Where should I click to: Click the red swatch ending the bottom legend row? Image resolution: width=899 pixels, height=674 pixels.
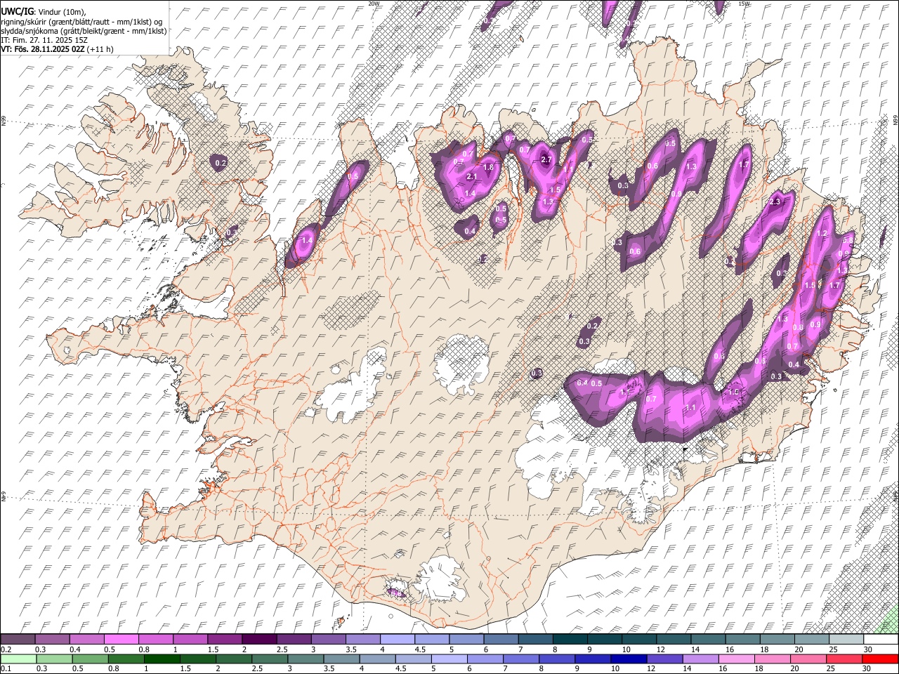coord(881,659)
